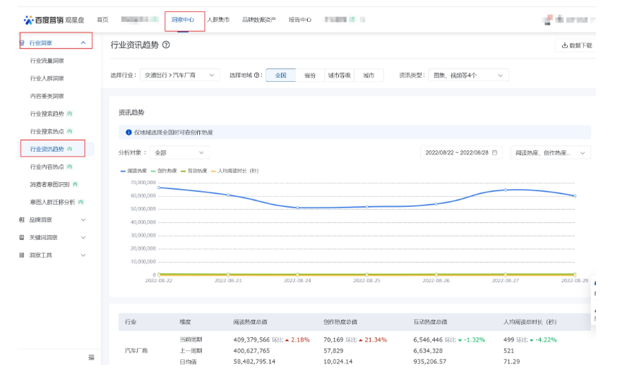Click the 数据下载 button
639x384 pixels.
point(577,45)
